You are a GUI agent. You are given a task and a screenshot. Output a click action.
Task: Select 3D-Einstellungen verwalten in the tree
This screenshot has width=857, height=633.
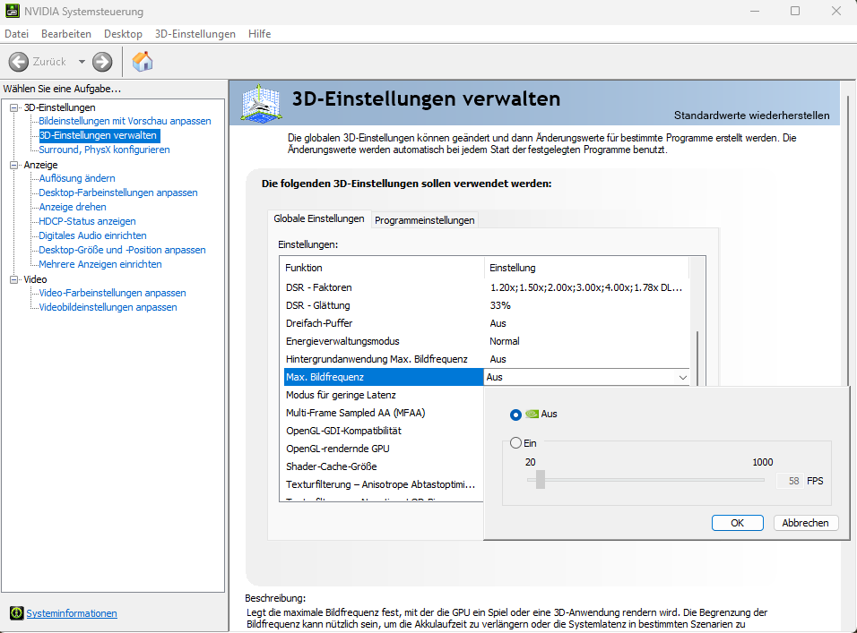click(x=98, y=135)
